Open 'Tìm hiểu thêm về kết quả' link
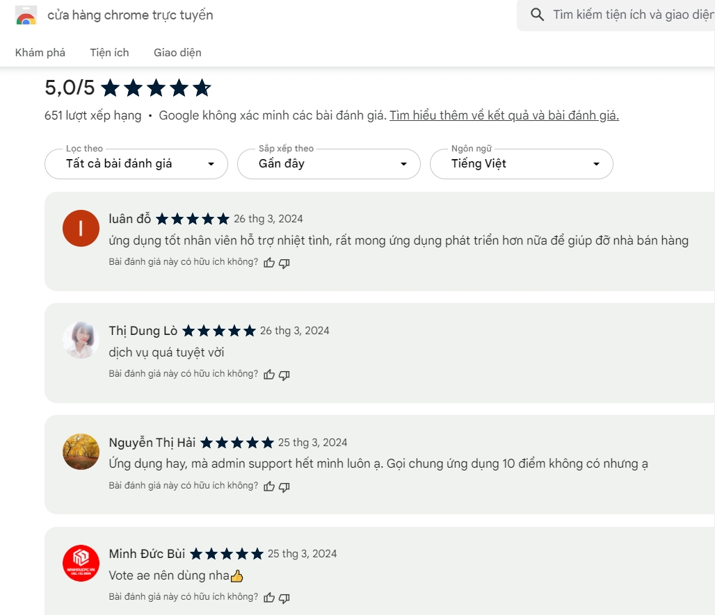Image resolution: width=715 pixels, height=615 pixels. (504, 116)
